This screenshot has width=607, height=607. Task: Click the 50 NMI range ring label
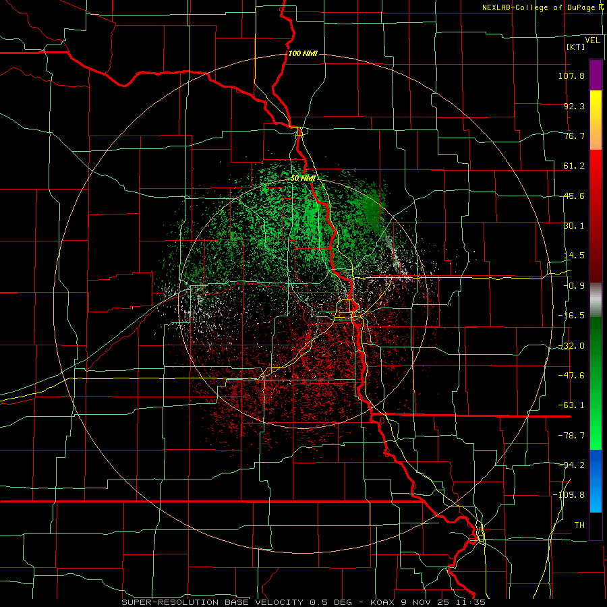pos(303,178)
